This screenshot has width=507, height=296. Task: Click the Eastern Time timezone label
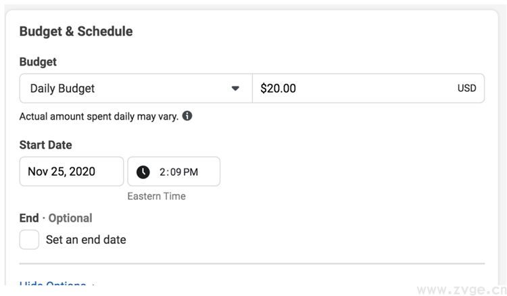coord(156,196)
